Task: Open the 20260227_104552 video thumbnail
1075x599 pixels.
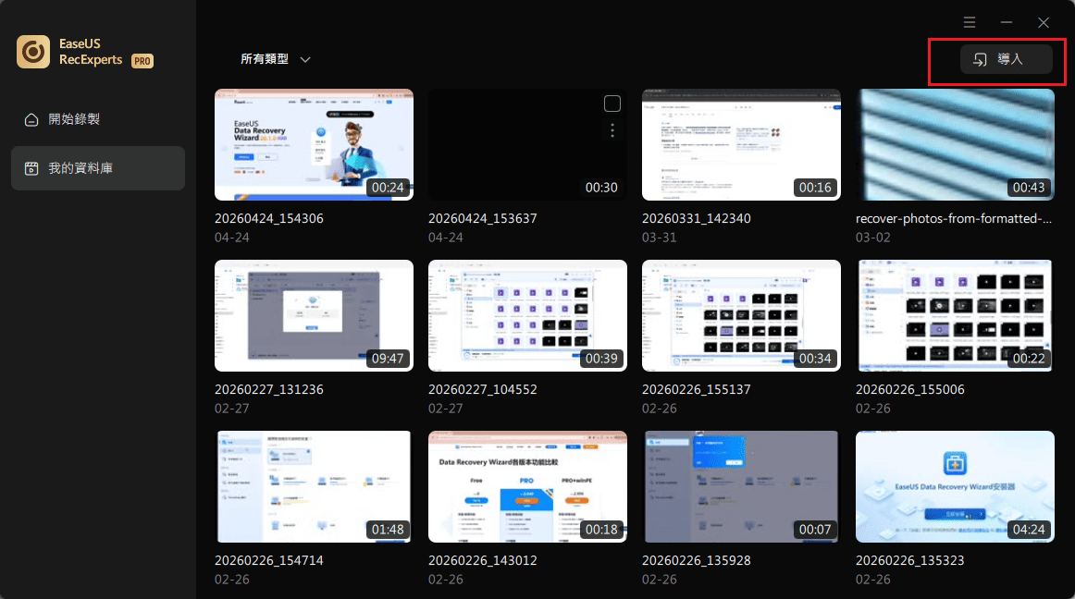Action: tap(527, 315)
